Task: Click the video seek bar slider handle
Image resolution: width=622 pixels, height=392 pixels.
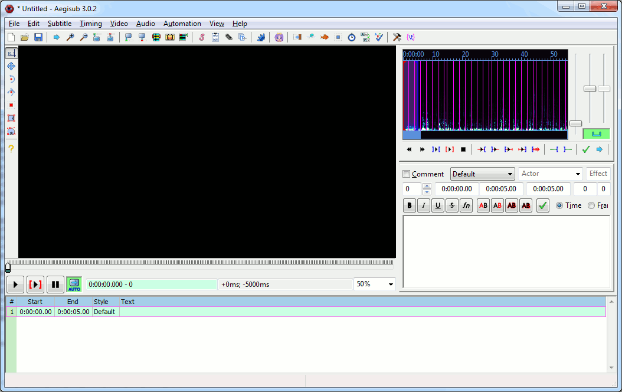Action: (x=8, y=267)
